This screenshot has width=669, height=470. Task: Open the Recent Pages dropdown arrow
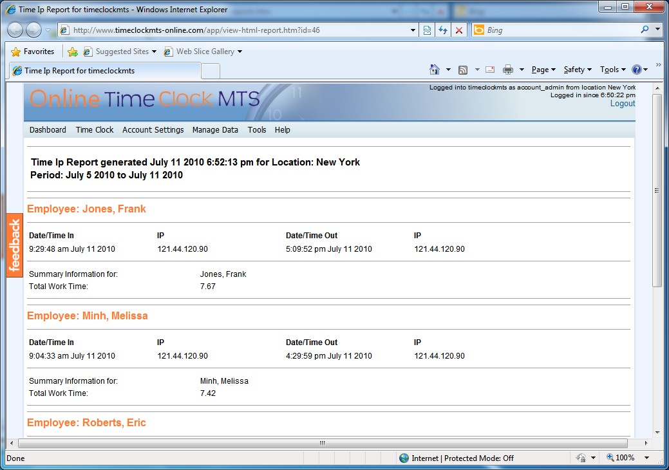click(x=48, y=30)
